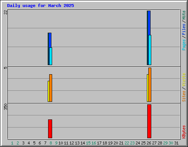The height and width of the screenshot is (147, 188).
Task: Click the day 8 yellow Visits bar
Action: pos(48,91)
